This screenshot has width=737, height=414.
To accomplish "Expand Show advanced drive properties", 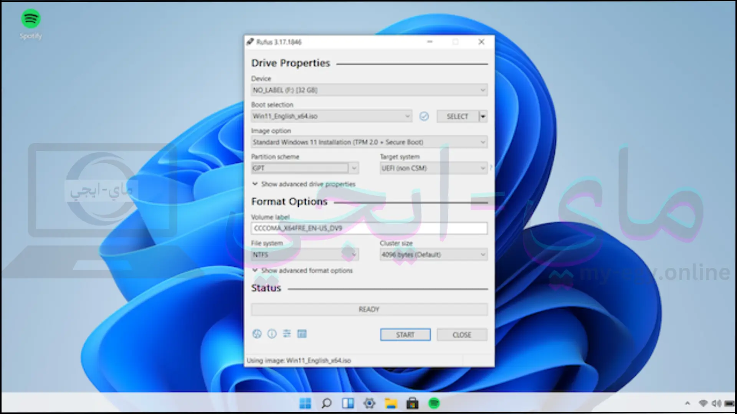I will click(x=304, y=184).
